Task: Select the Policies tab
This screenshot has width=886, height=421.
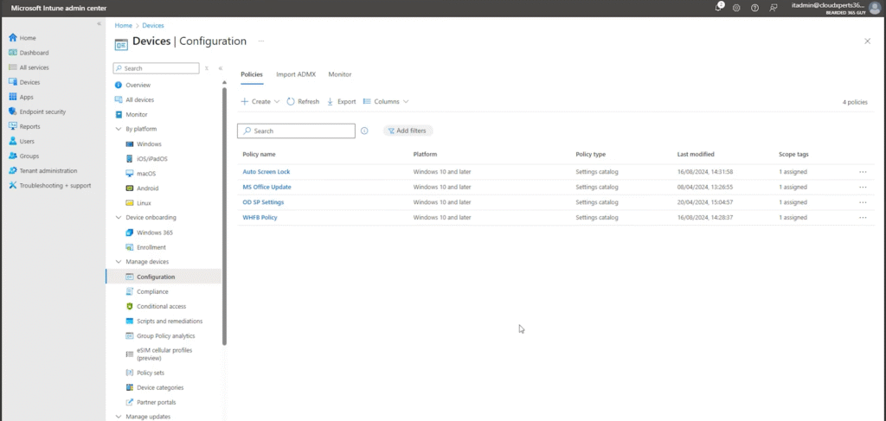Action: 252,74
